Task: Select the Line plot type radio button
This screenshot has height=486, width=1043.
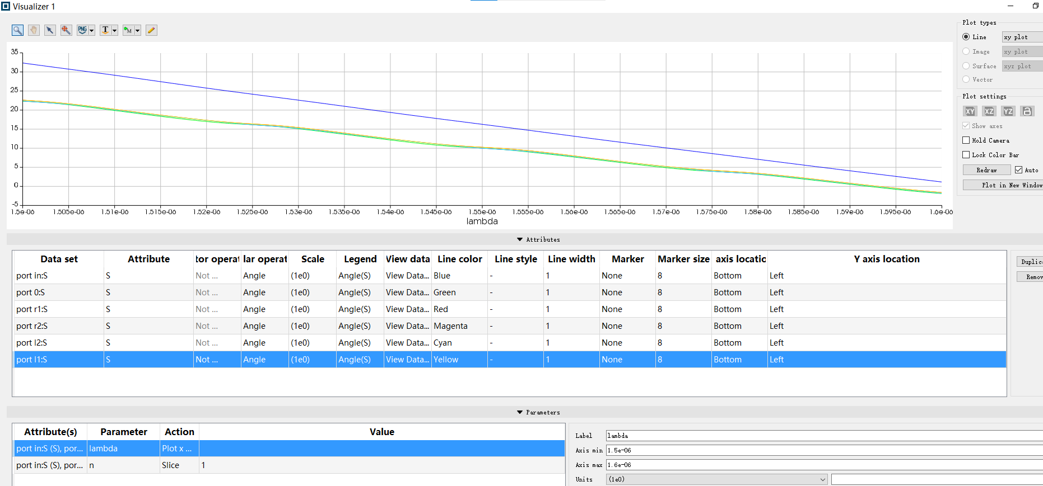Action: click(966, 37)
